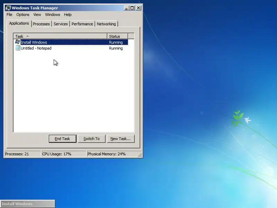Switch to the Applications tab
This screenshot has height=208, width=277.
[19, 23]
